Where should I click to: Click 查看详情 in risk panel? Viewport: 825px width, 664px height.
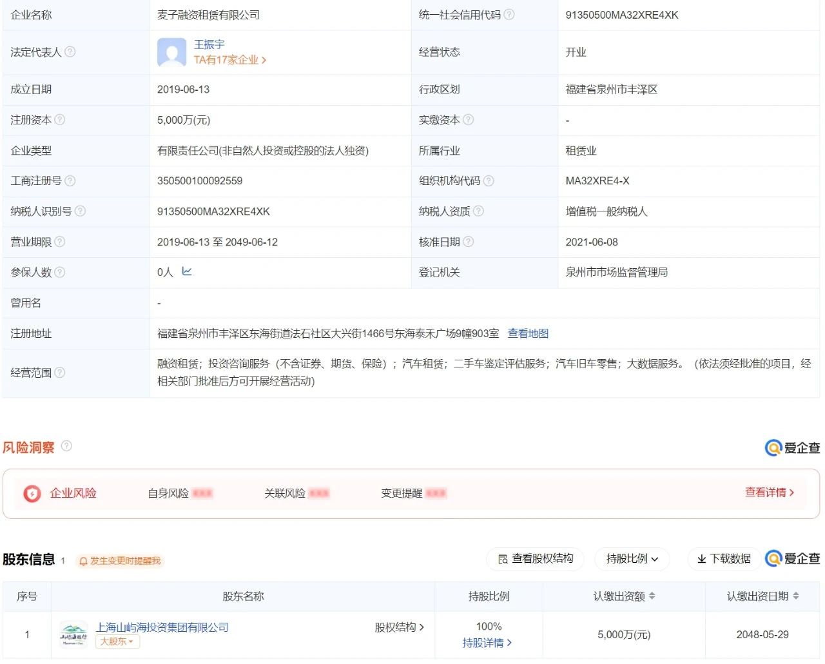[x=769, y=493]
